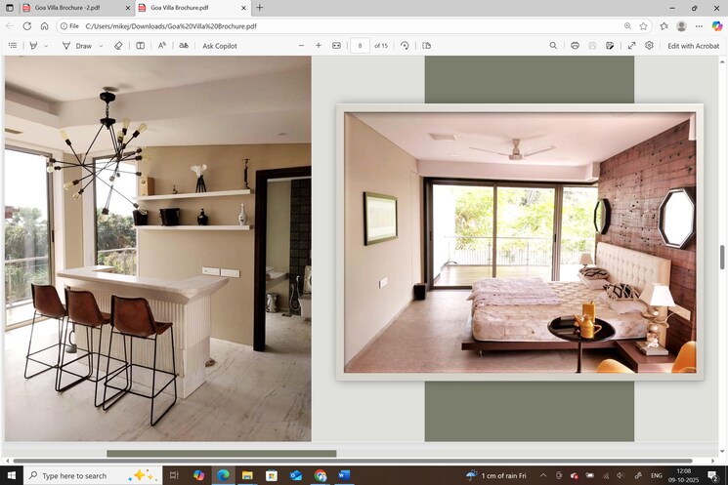
Task: Toggle fit to width view
Action: pos(337,46)
